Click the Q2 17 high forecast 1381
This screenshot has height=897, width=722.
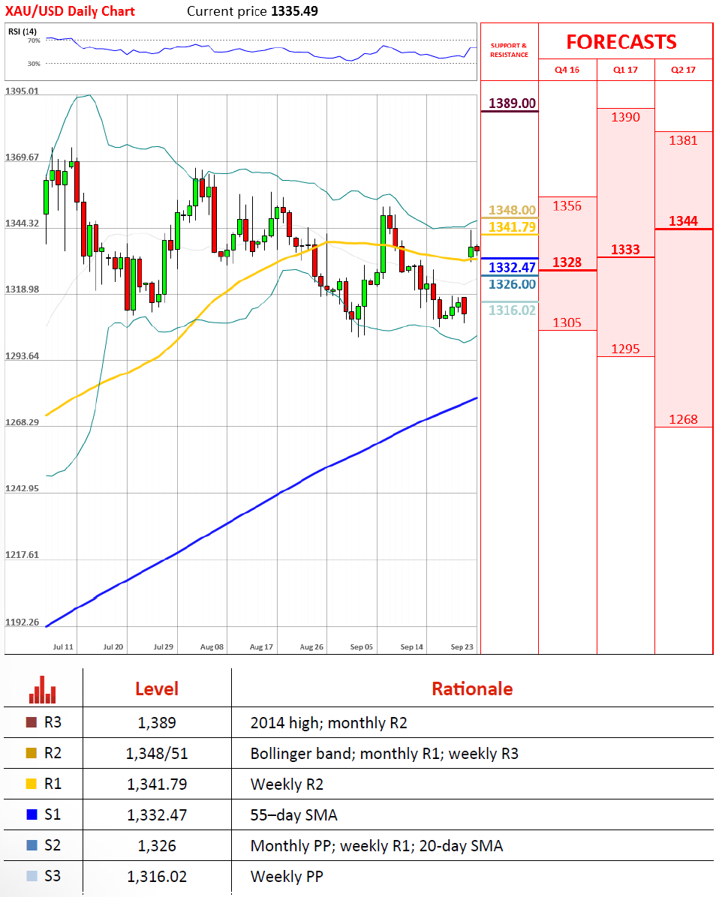[683, 140]
